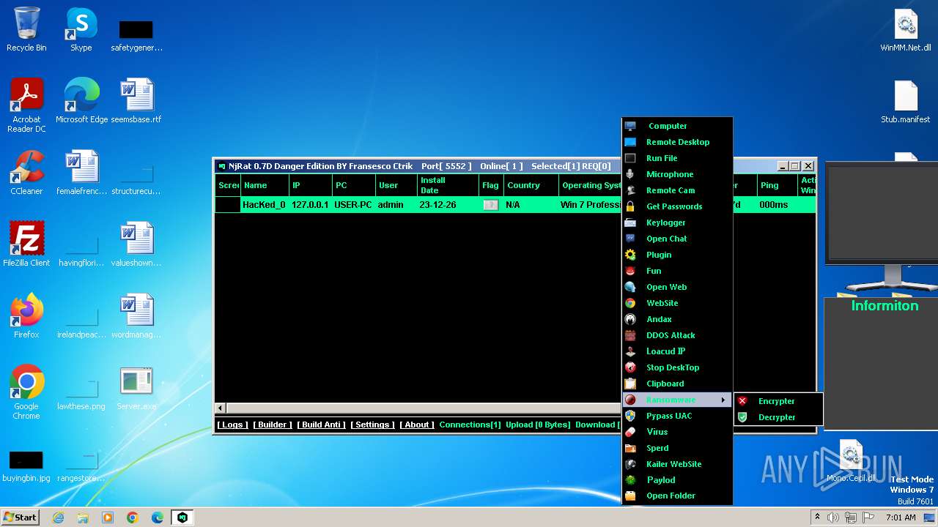Choose Stop DeskTop from context menu
Screen dimensions: 938x527
coord(677,367)
